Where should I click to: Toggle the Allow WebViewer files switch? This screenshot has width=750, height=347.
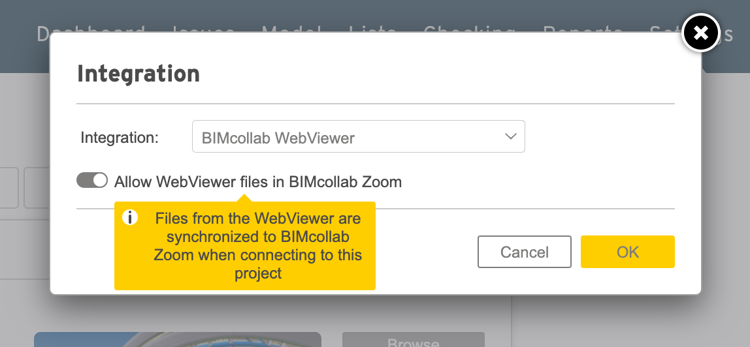pyautogui.click(x=92, y=181)
